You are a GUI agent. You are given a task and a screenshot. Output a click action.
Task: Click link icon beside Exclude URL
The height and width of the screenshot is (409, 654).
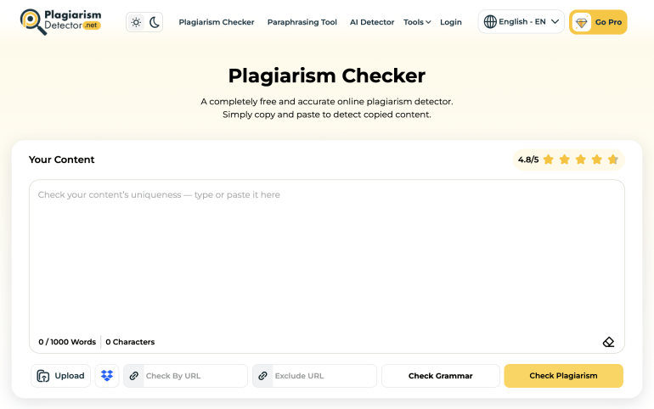click(262, 376)
